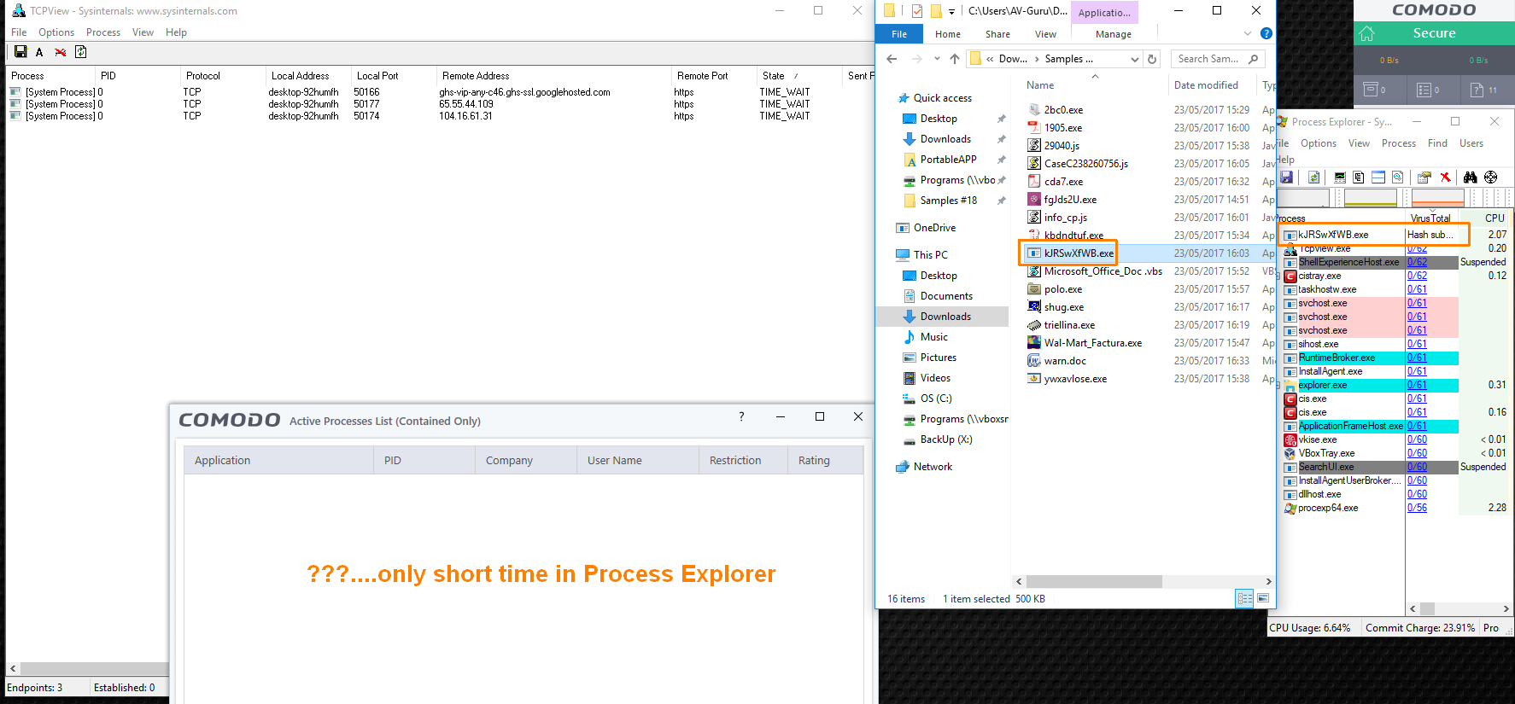Click the 0/62 VirusTotal link for cistray.exe
Image resolution: width=1515 pixels, height=704 pixels.
1417,276
